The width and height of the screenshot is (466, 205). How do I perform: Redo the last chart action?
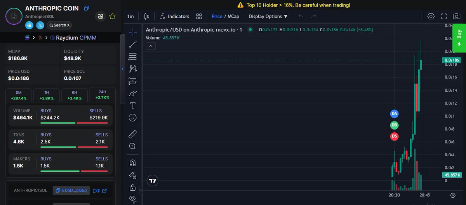[x=314, y=16]
